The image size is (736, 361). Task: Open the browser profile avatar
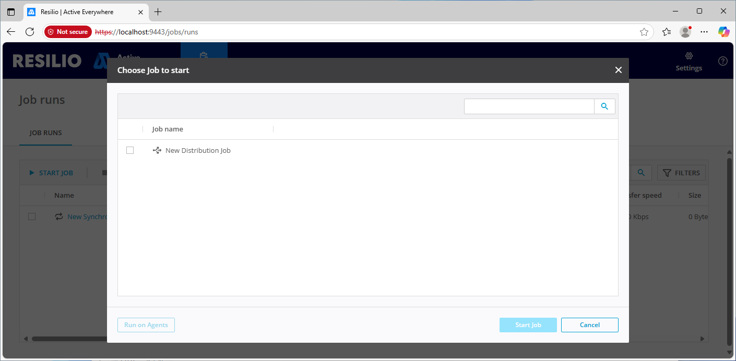click(685, 32)
